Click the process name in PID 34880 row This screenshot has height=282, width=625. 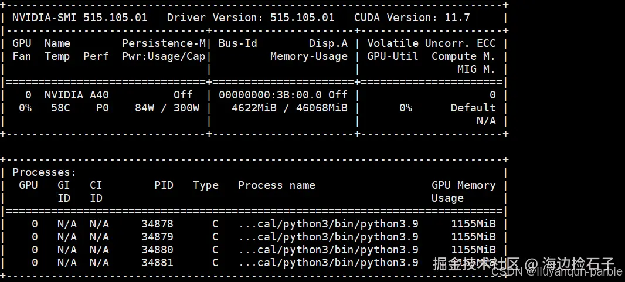point(328,250)
